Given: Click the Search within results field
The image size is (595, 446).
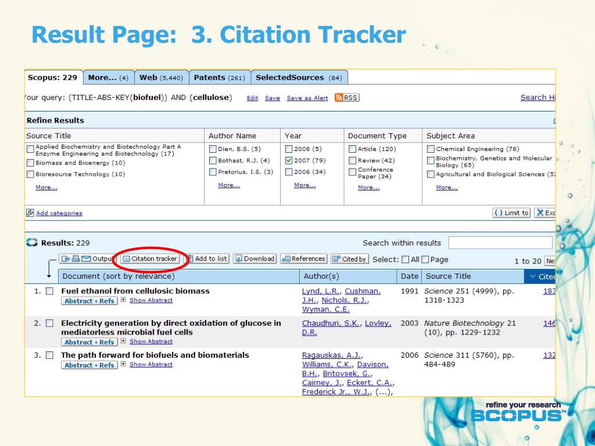Looking at the screenshot, I should [500, 243].
